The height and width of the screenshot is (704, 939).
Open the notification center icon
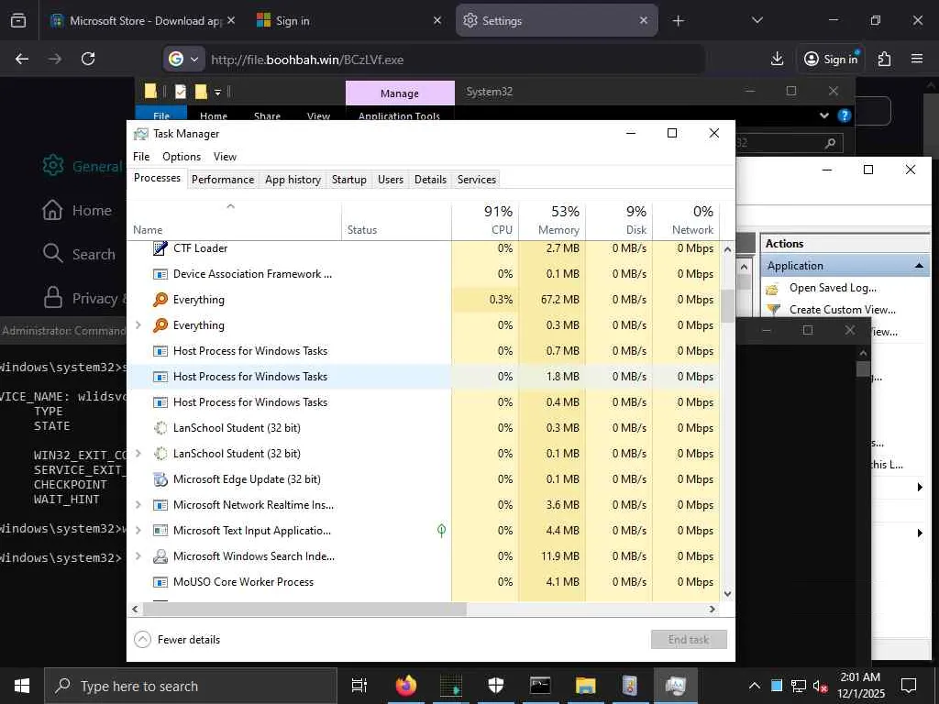909,686
